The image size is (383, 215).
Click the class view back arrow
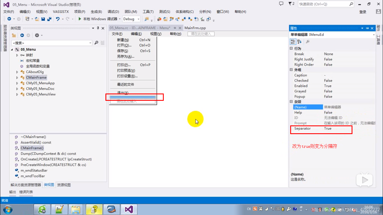(22, 35)
